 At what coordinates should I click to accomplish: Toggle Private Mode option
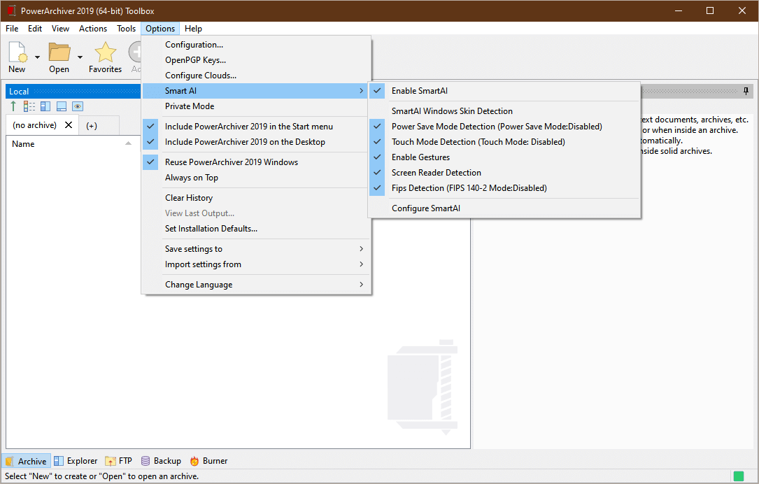pyautogui.click(x=255, y=106)
